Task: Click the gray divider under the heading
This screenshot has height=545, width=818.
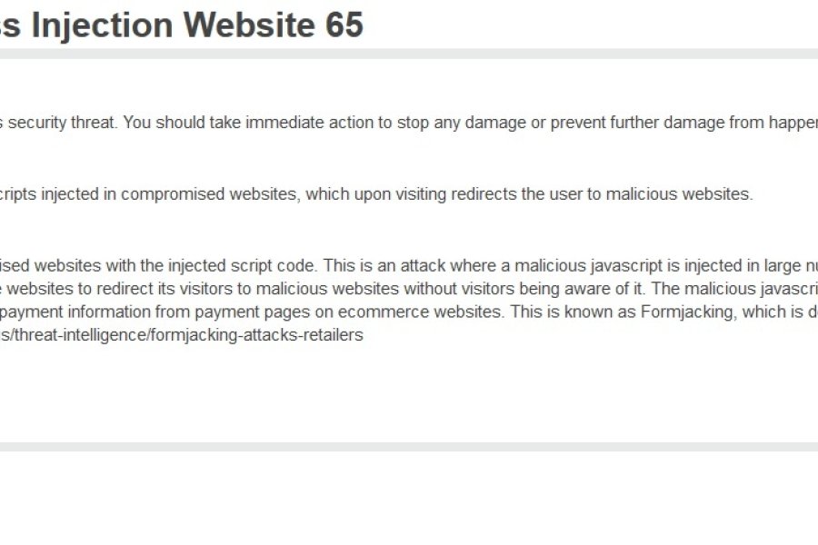Action: (x=409, y=54)
